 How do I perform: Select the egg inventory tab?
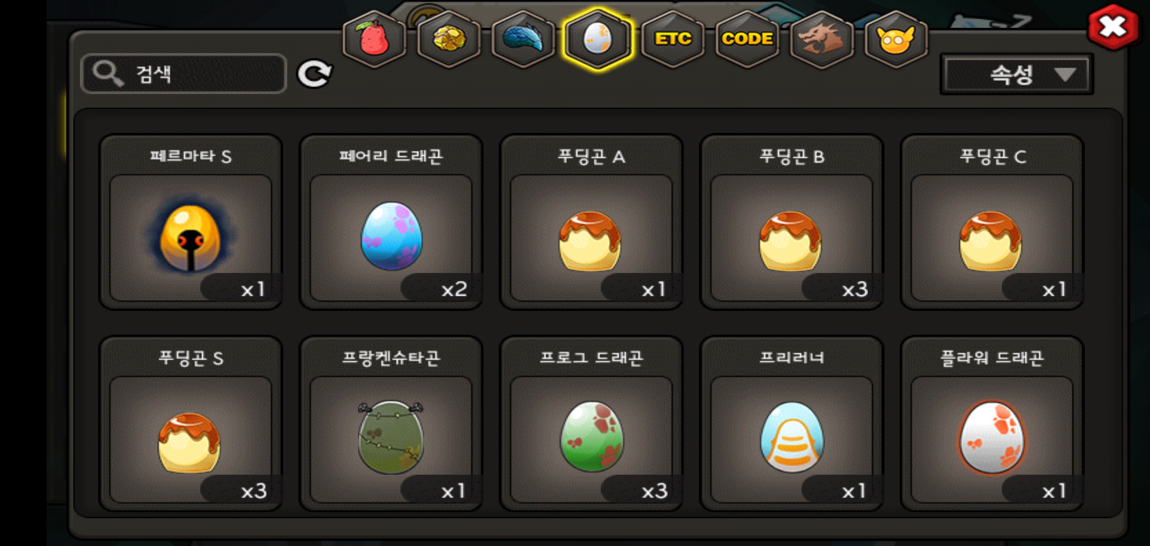(x=598, y=39)
